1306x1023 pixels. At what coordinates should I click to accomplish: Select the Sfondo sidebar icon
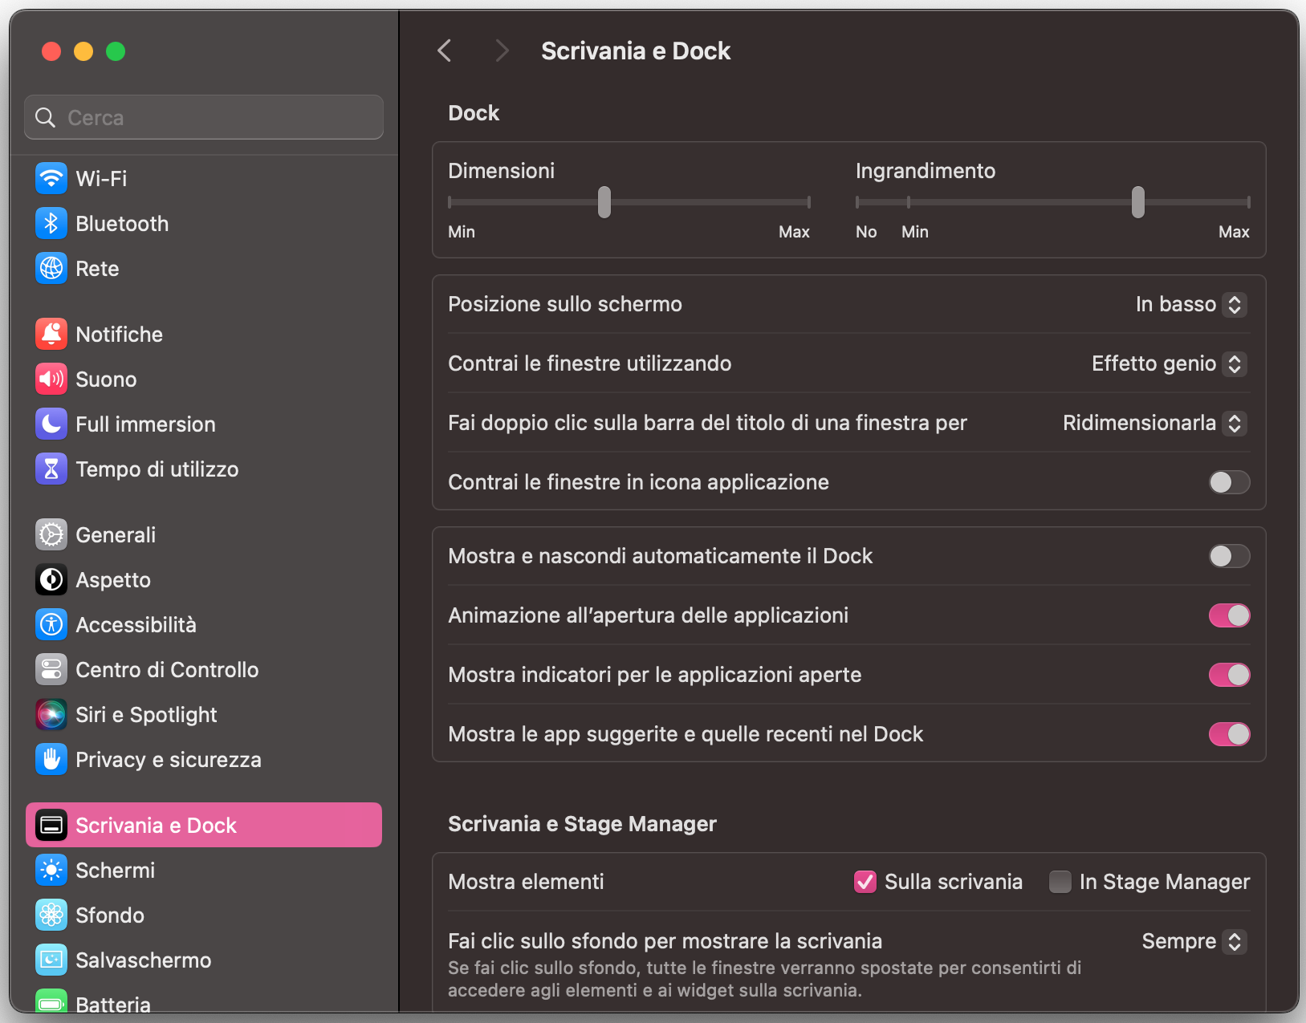coord(110,915)
